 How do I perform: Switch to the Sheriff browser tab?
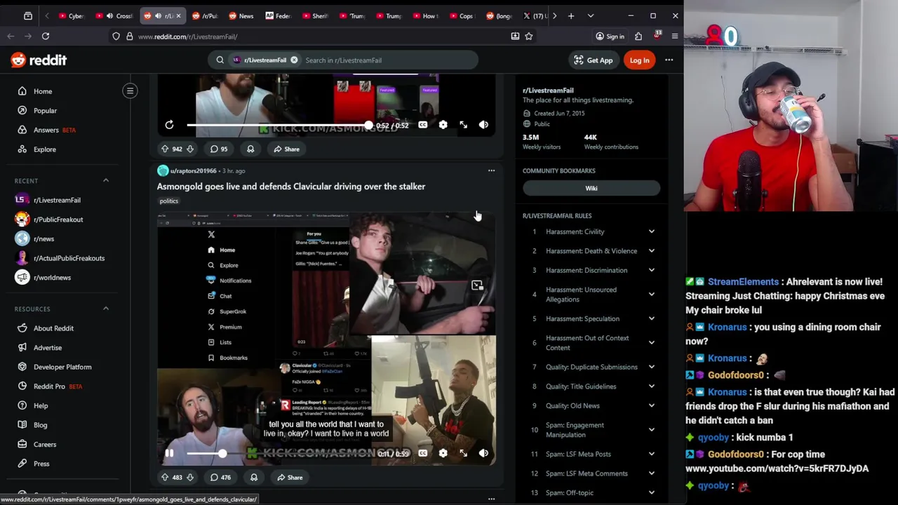coord(315,15)
